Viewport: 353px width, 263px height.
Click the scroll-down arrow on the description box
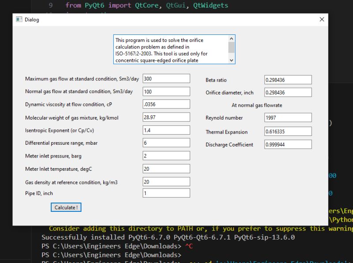click(x=231, y=60)
